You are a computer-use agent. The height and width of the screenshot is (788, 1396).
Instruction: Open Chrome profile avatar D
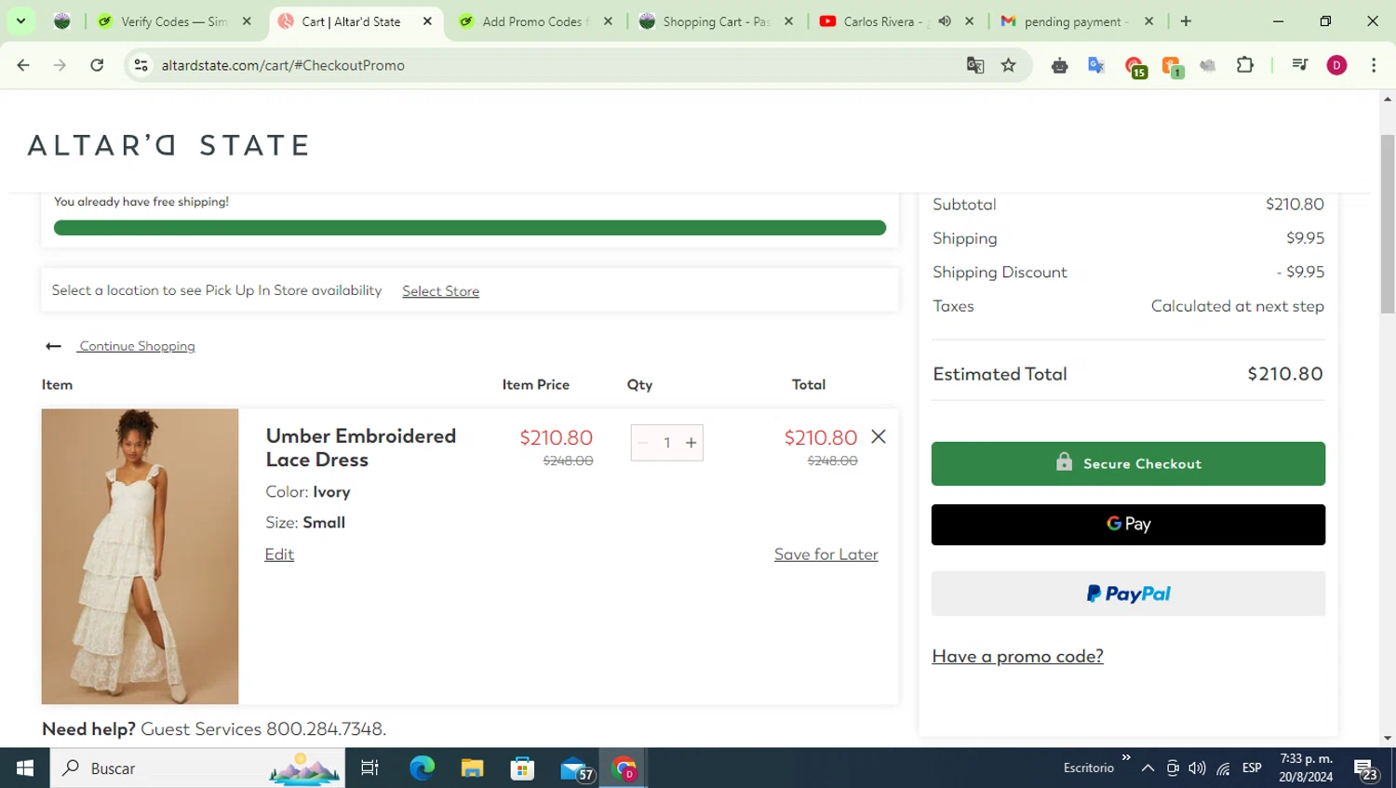click(x=1336, y=65)
